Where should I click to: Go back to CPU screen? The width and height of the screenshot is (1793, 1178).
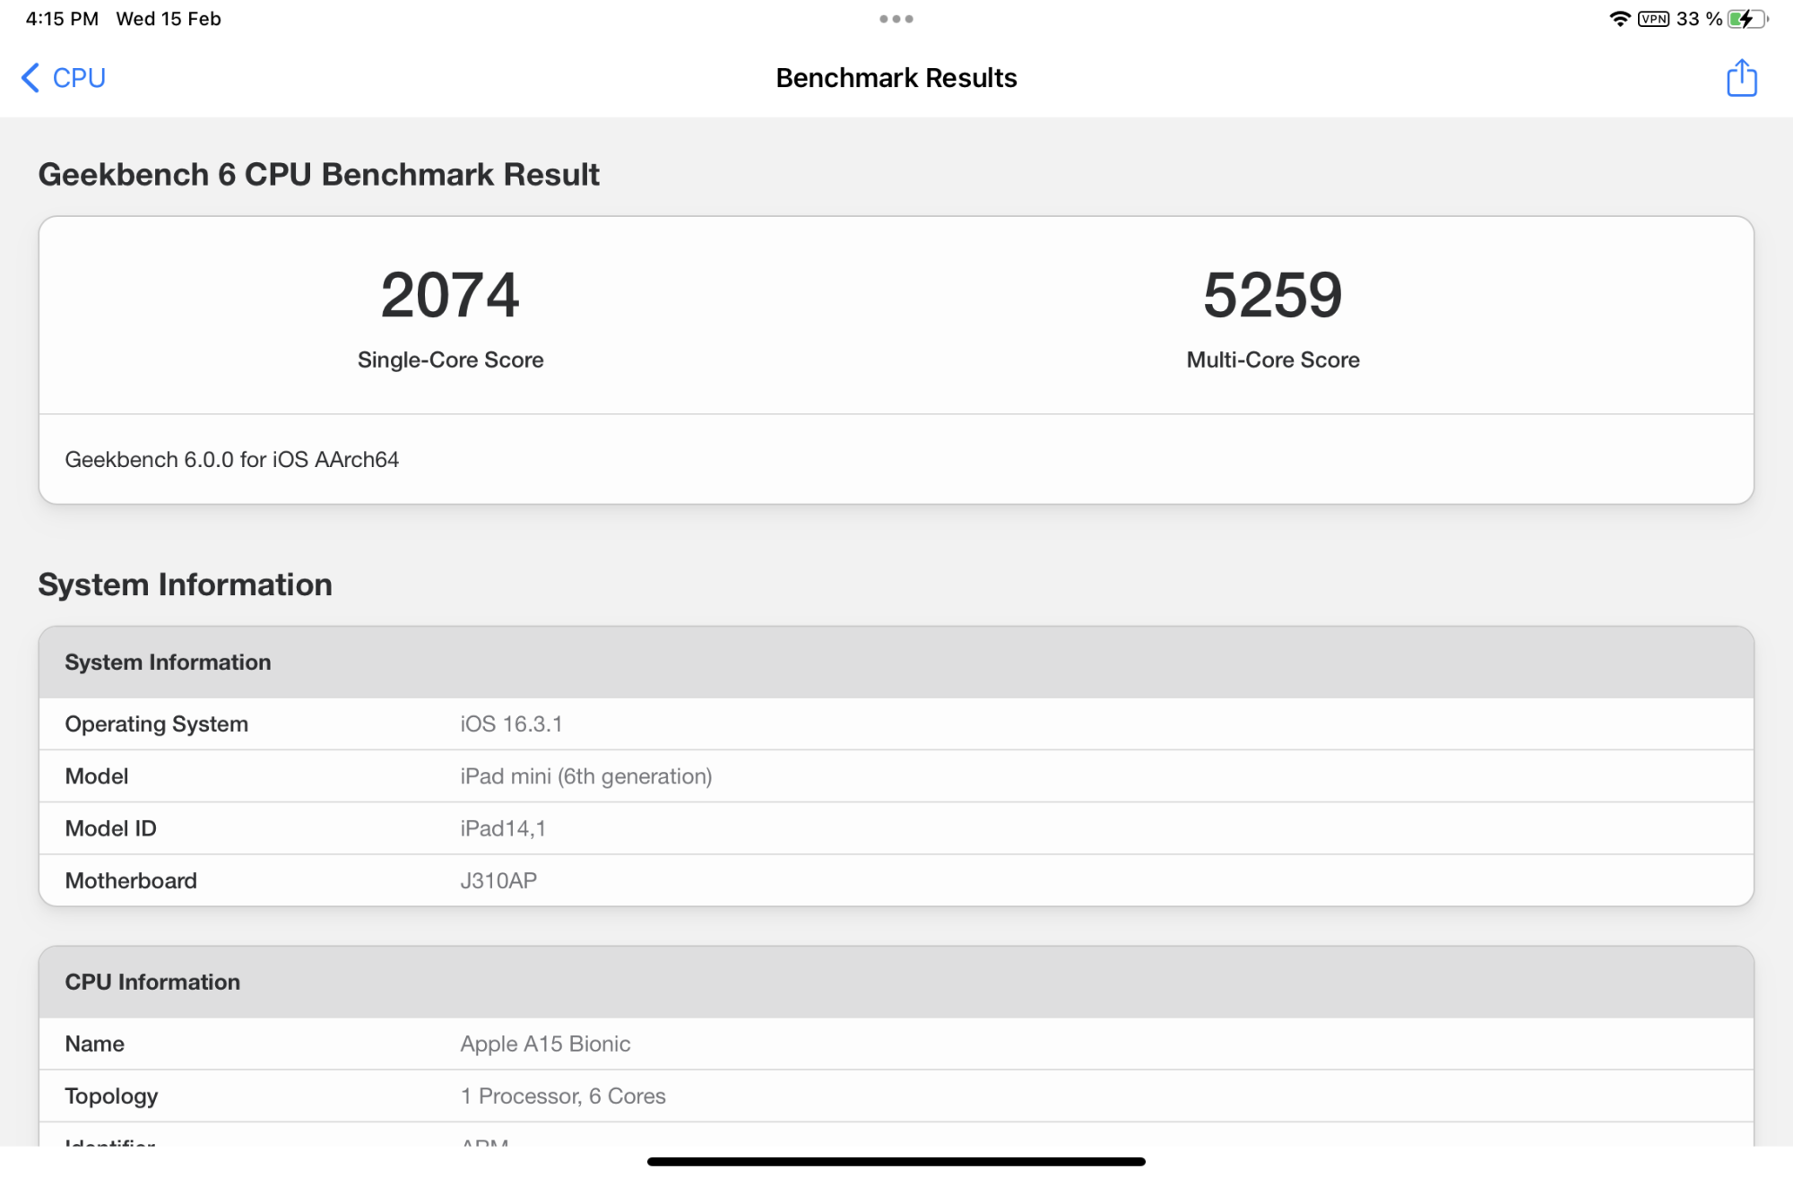[78, 78]
